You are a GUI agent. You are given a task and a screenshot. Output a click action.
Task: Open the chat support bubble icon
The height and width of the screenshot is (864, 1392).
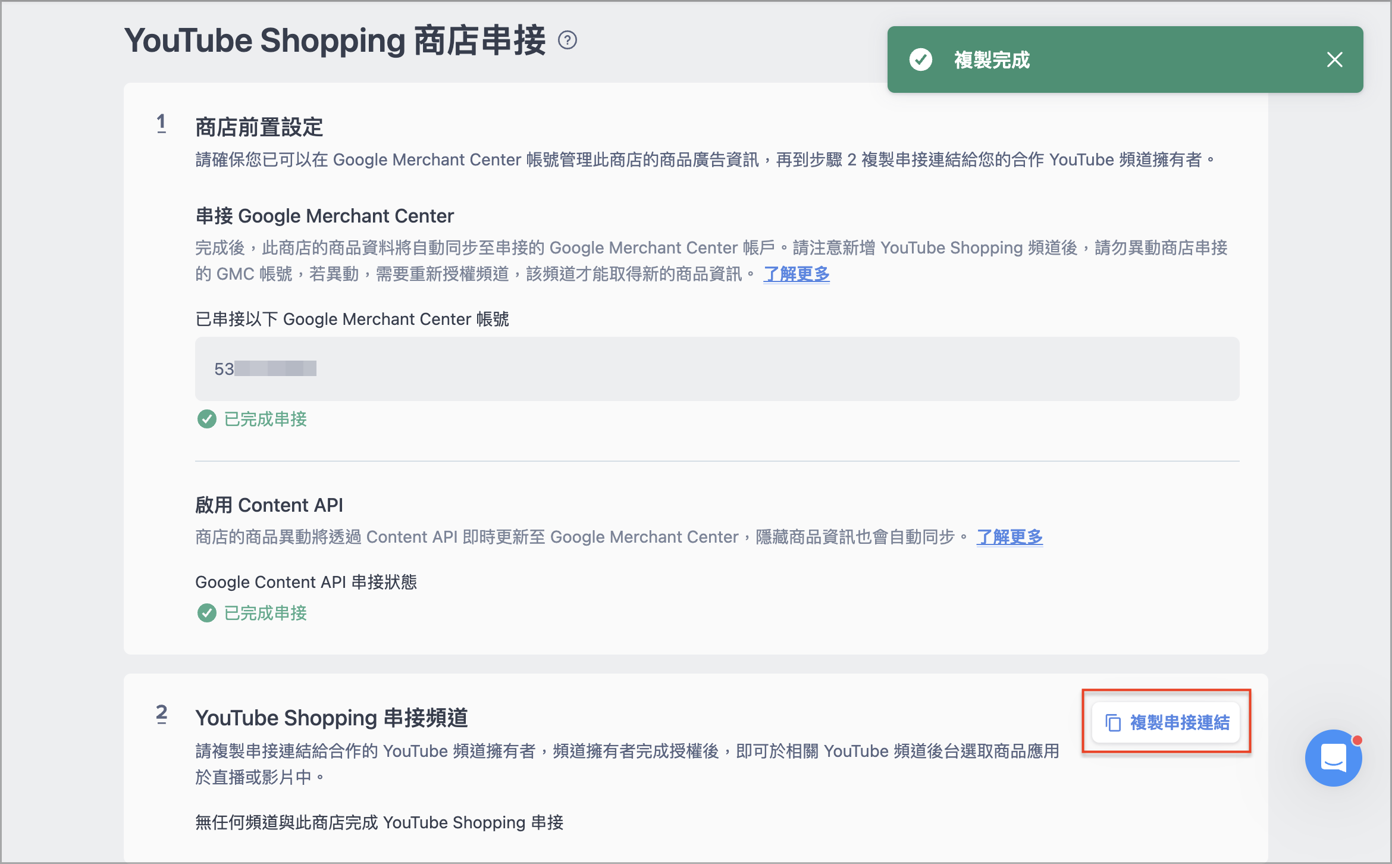pos(1333,757)
